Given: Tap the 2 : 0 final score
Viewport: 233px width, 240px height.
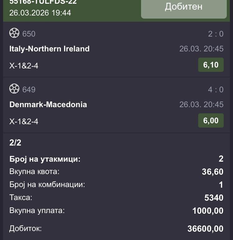Looking at the screenshot, I should 216,34.
